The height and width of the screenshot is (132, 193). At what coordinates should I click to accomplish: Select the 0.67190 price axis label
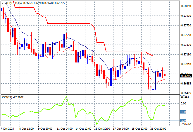click(186, 55)
